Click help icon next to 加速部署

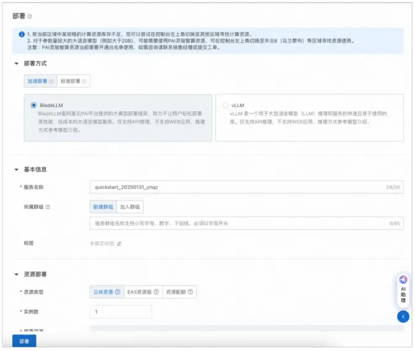pyautogui.click(x=51, y=81)
